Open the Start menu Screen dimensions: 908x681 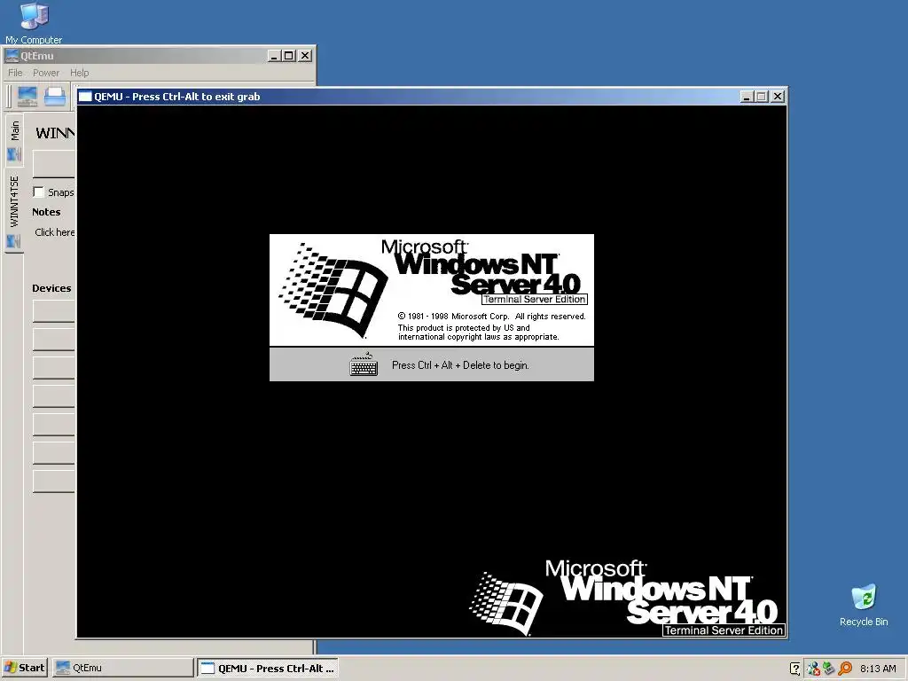pos(24,668)
